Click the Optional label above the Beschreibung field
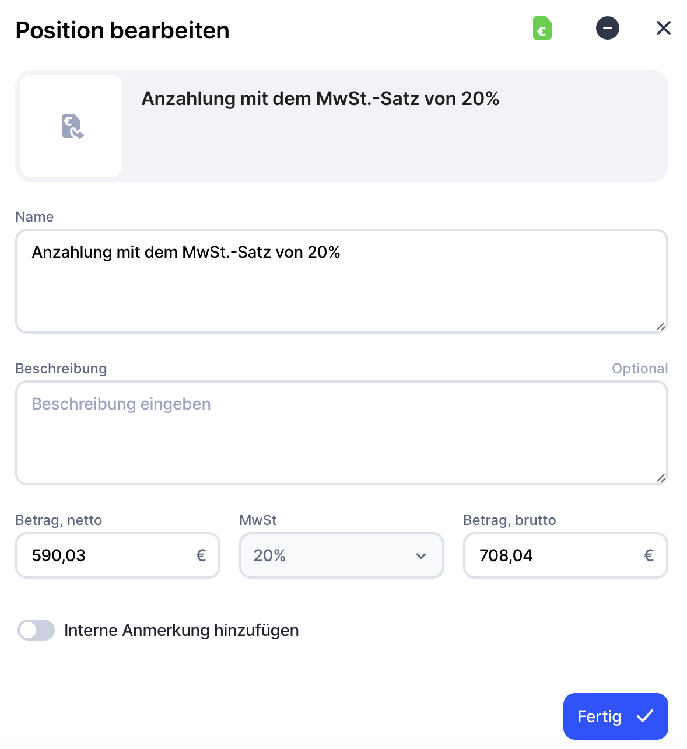The image size is (687, 749). 639,369
